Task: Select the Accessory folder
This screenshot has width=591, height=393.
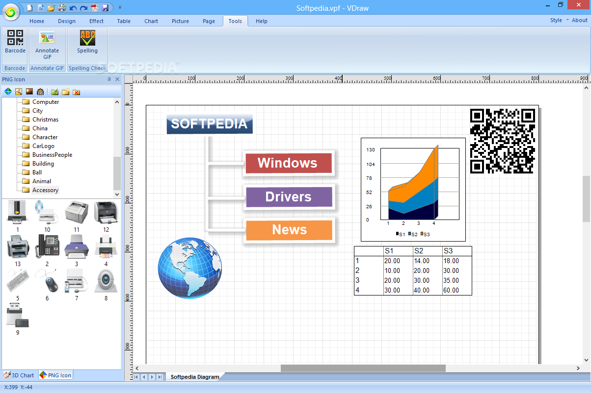Action: point(45,190)
